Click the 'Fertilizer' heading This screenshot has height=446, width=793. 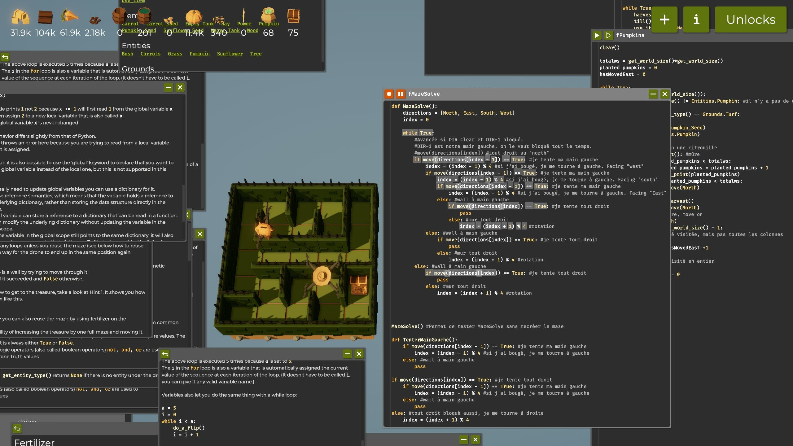34,442
